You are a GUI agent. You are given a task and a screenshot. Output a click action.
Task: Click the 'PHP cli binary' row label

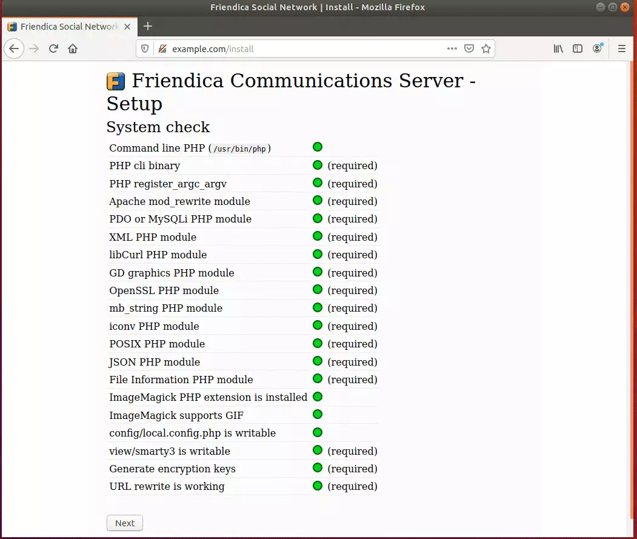pyautogui.click(x=145, y=166)
